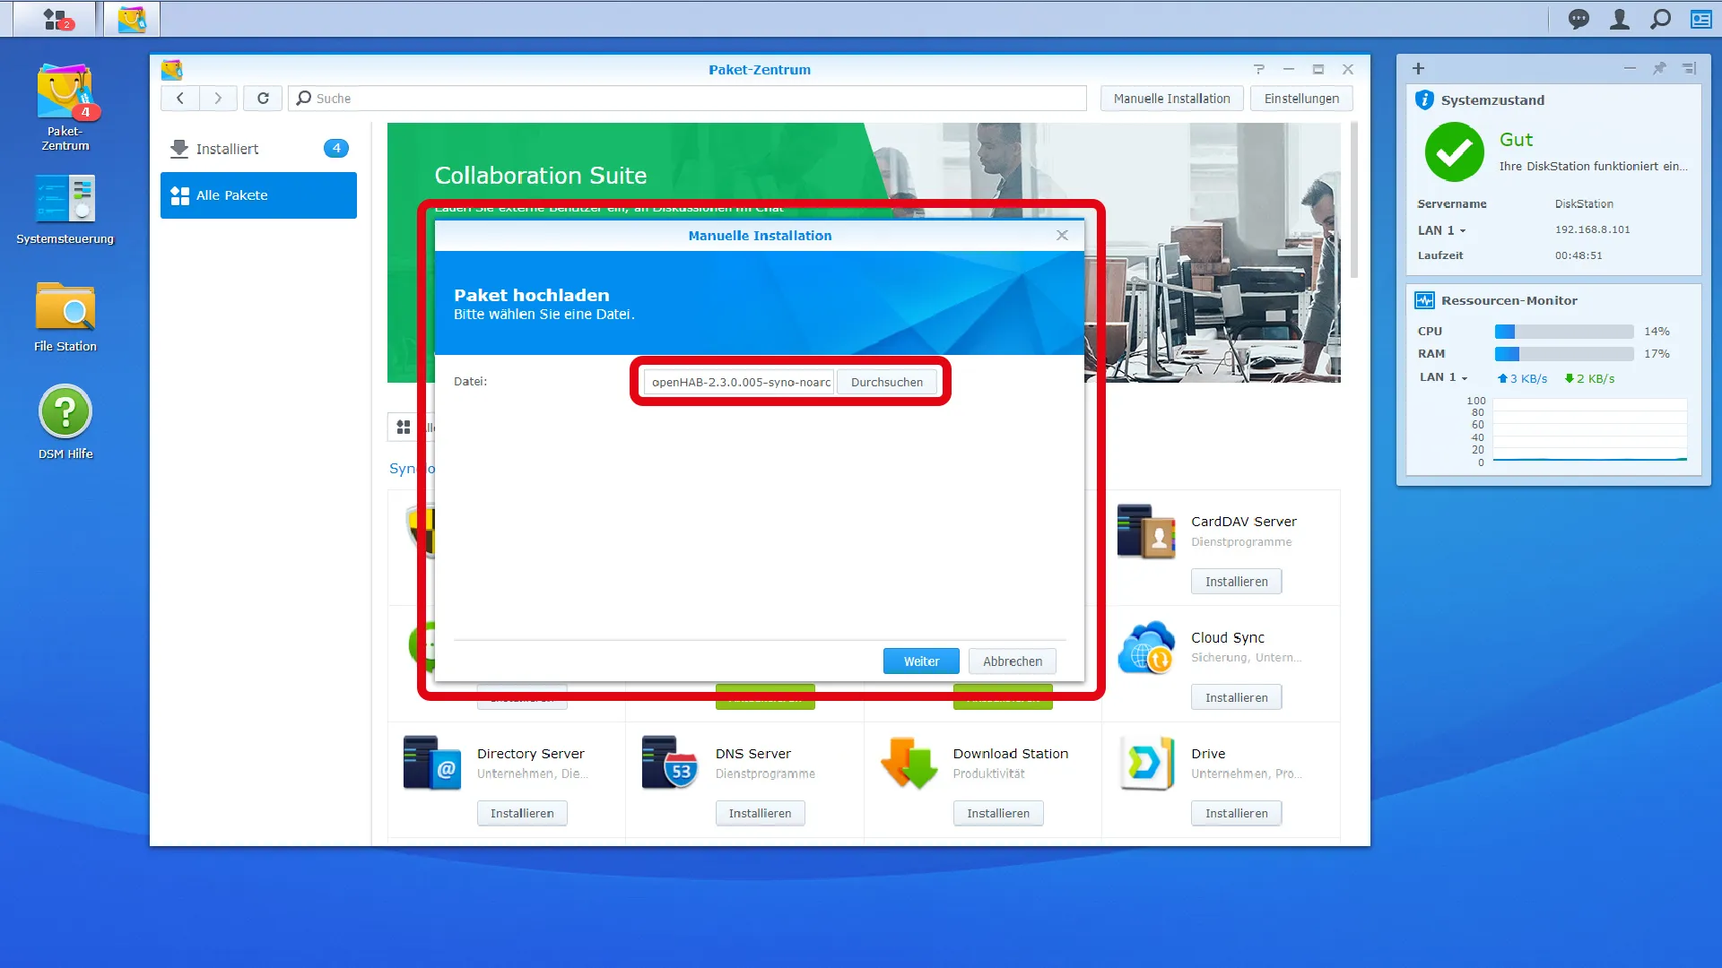Viewport: 1722px width, 968px height.
Task: Open DSM Hilfe desktop shortcut
Action: (x=65, y=422)
